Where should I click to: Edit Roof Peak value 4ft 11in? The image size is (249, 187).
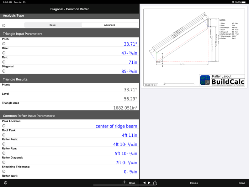(129, 135)
